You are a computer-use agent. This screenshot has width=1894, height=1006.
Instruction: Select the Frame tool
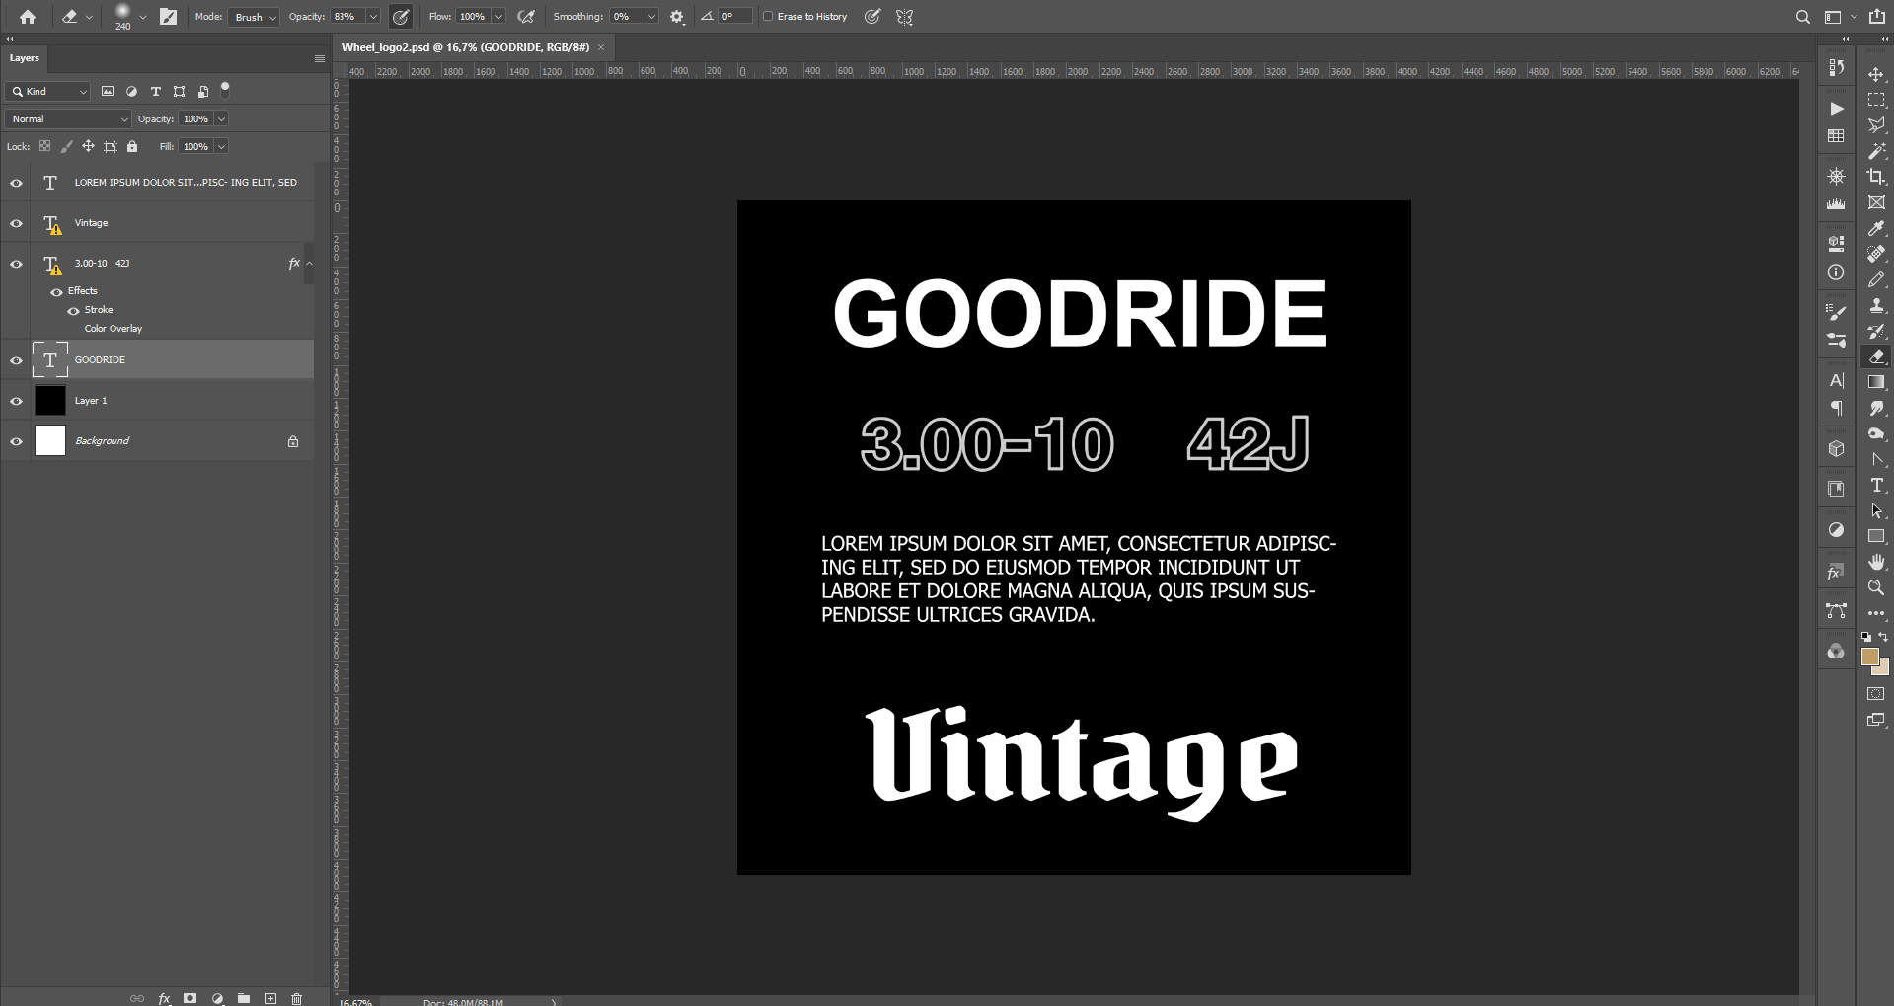(x=1875, y=202)
